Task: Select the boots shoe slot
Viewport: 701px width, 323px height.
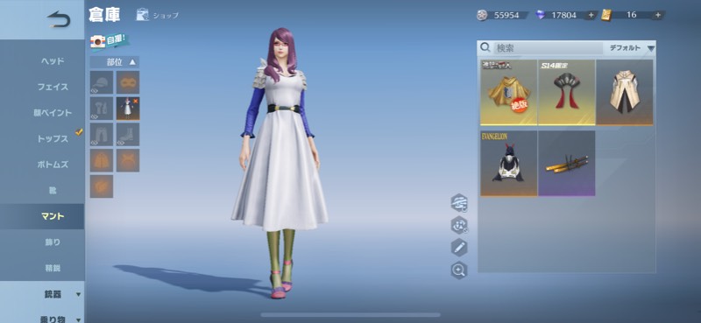Action: (128, 135)
